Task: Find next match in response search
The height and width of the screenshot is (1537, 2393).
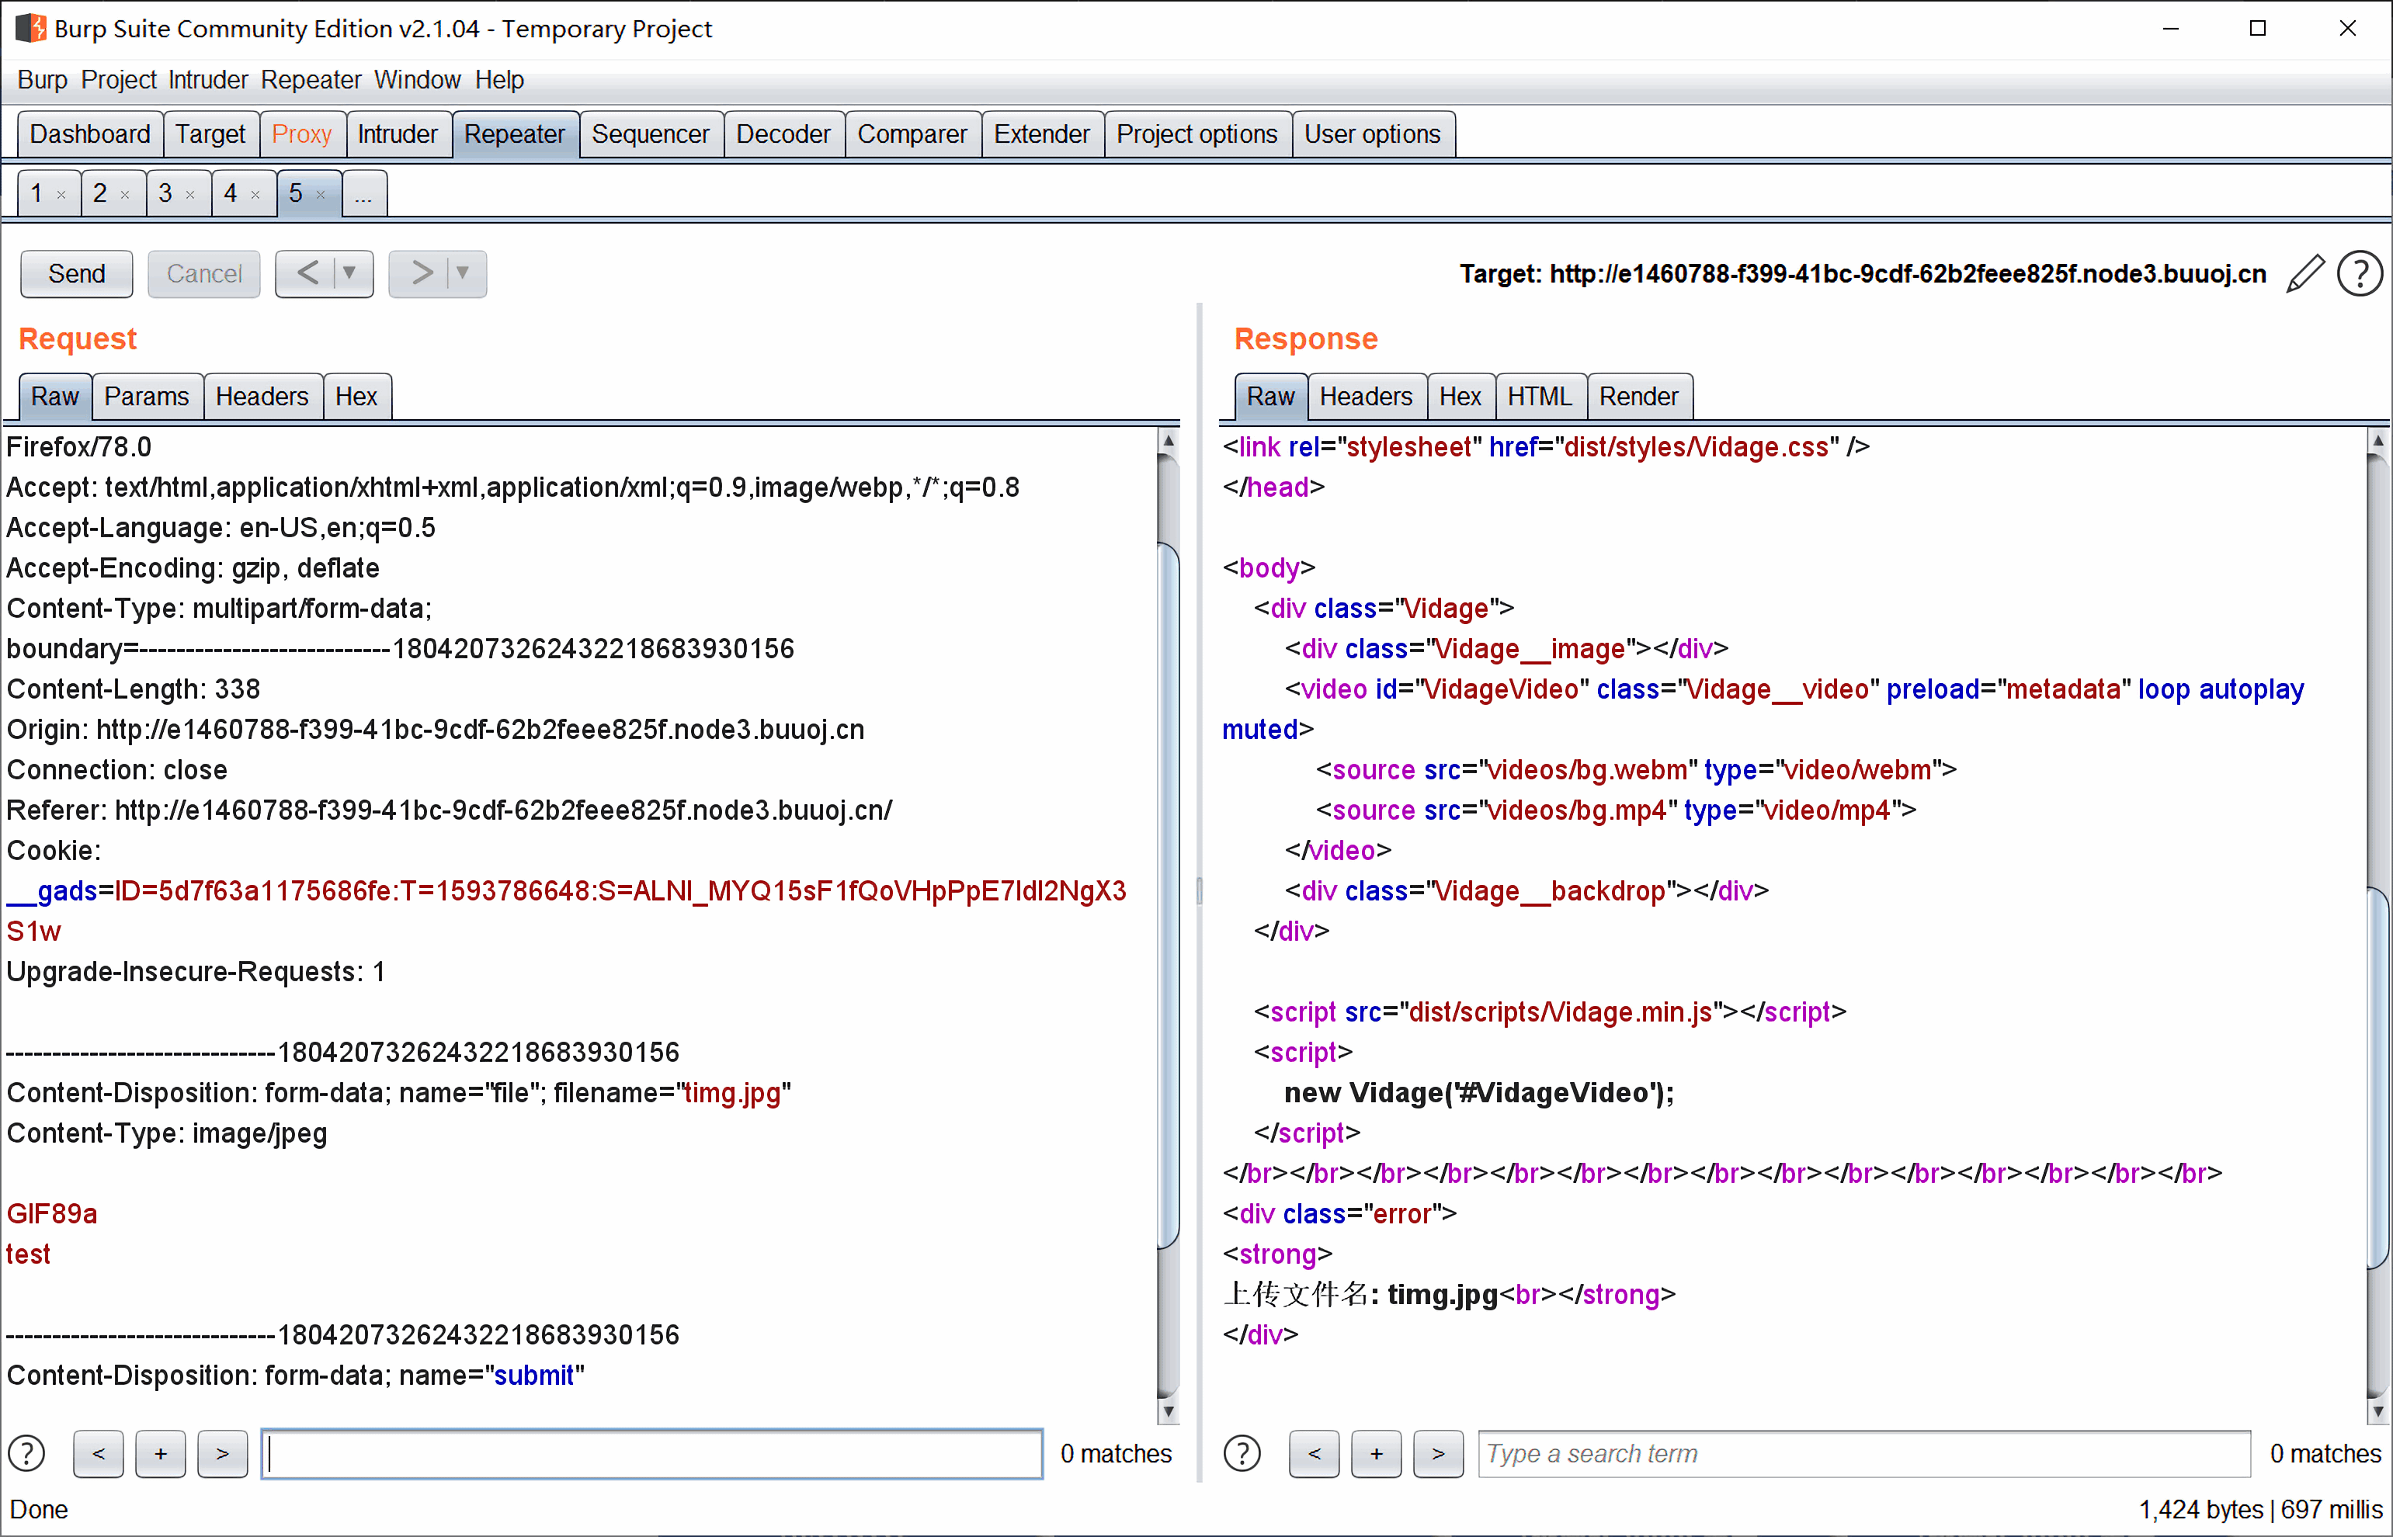Action: click(x=1439, y=1453)
